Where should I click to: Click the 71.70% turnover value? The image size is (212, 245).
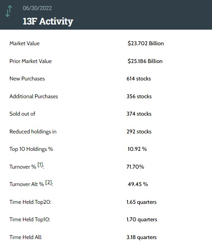pyautogui.click(x=135, y=167)
